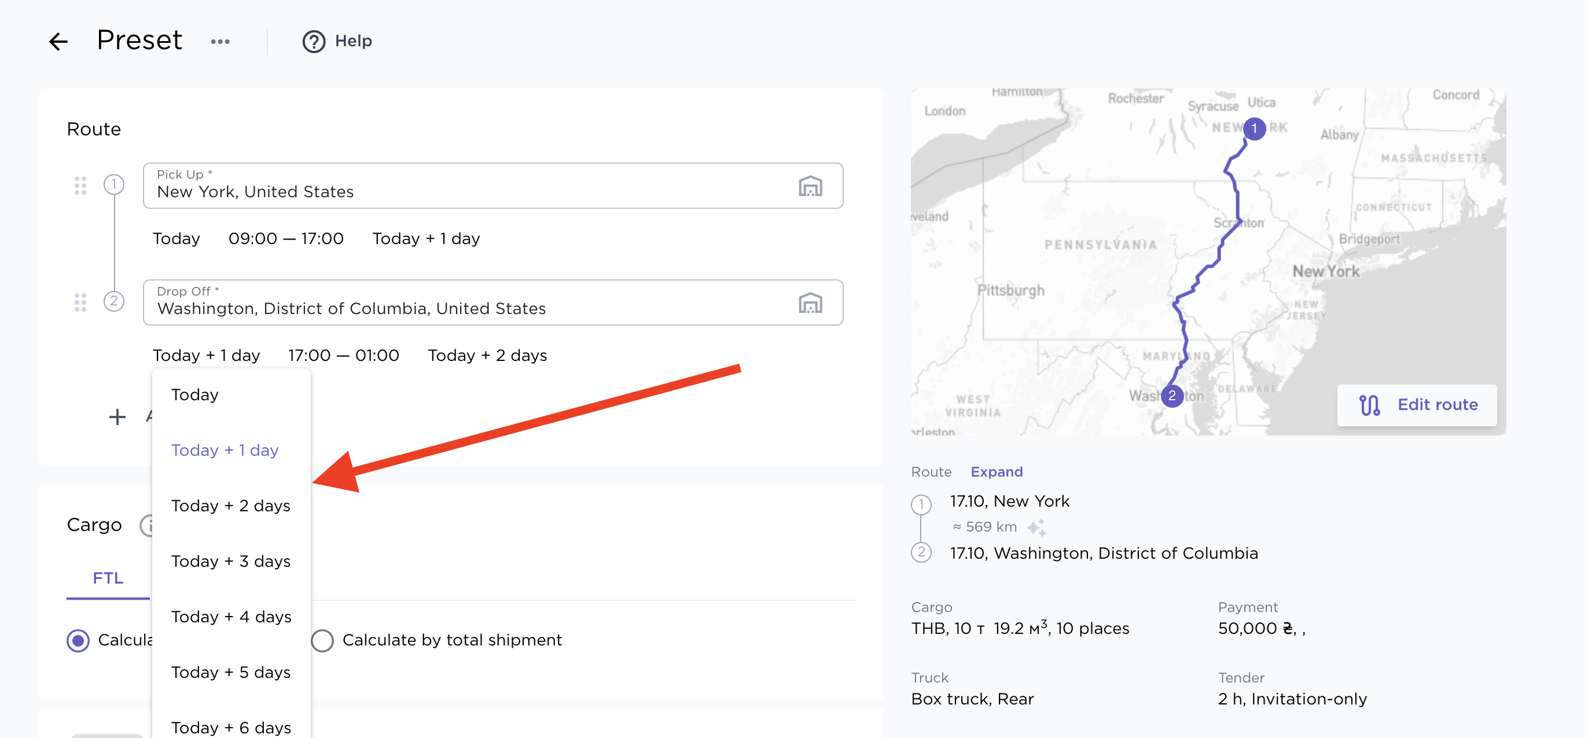1588x738 pixels.
Task: Click the Edit route button on map
Action: click(1417, 405)
